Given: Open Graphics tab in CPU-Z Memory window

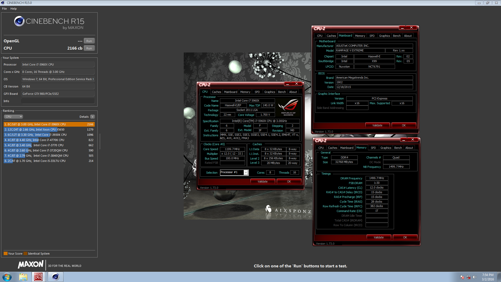Looking at the screenshot, I should (386, 148).
